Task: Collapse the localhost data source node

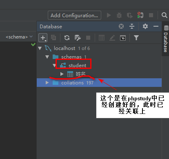Action: pos(40,48)
